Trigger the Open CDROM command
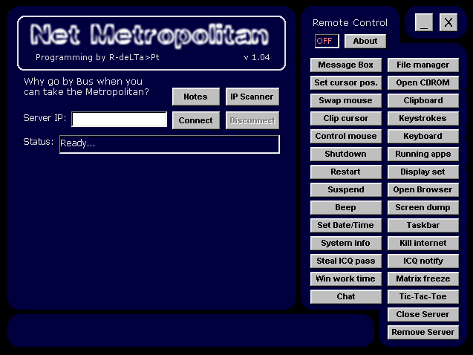 tap(423, 82)
